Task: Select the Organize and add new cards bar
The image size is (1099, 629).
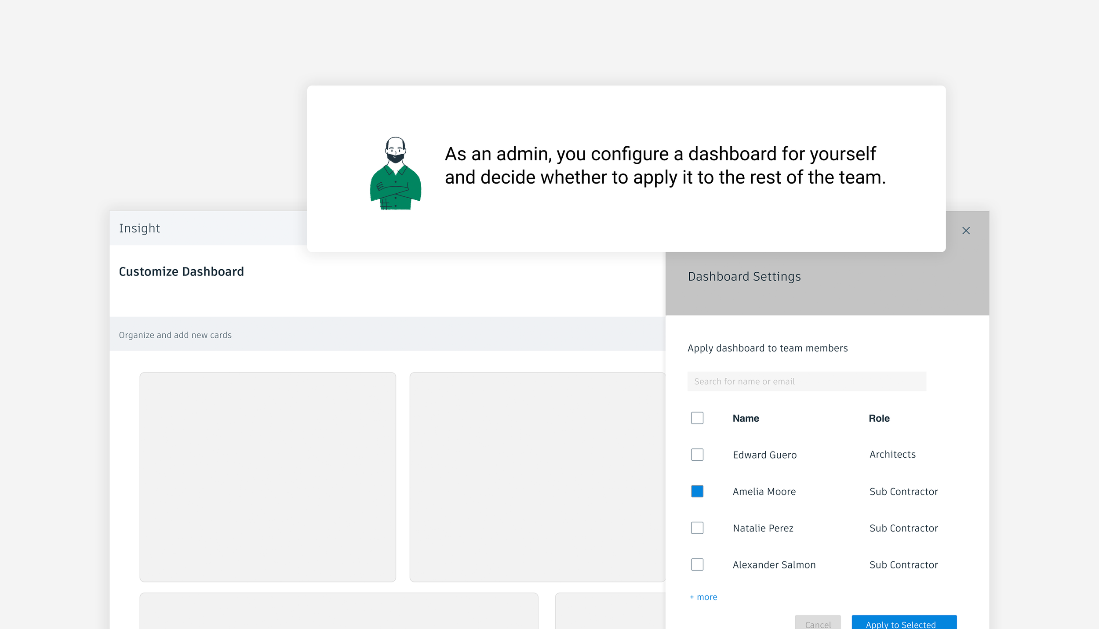Action: [175, 335]
